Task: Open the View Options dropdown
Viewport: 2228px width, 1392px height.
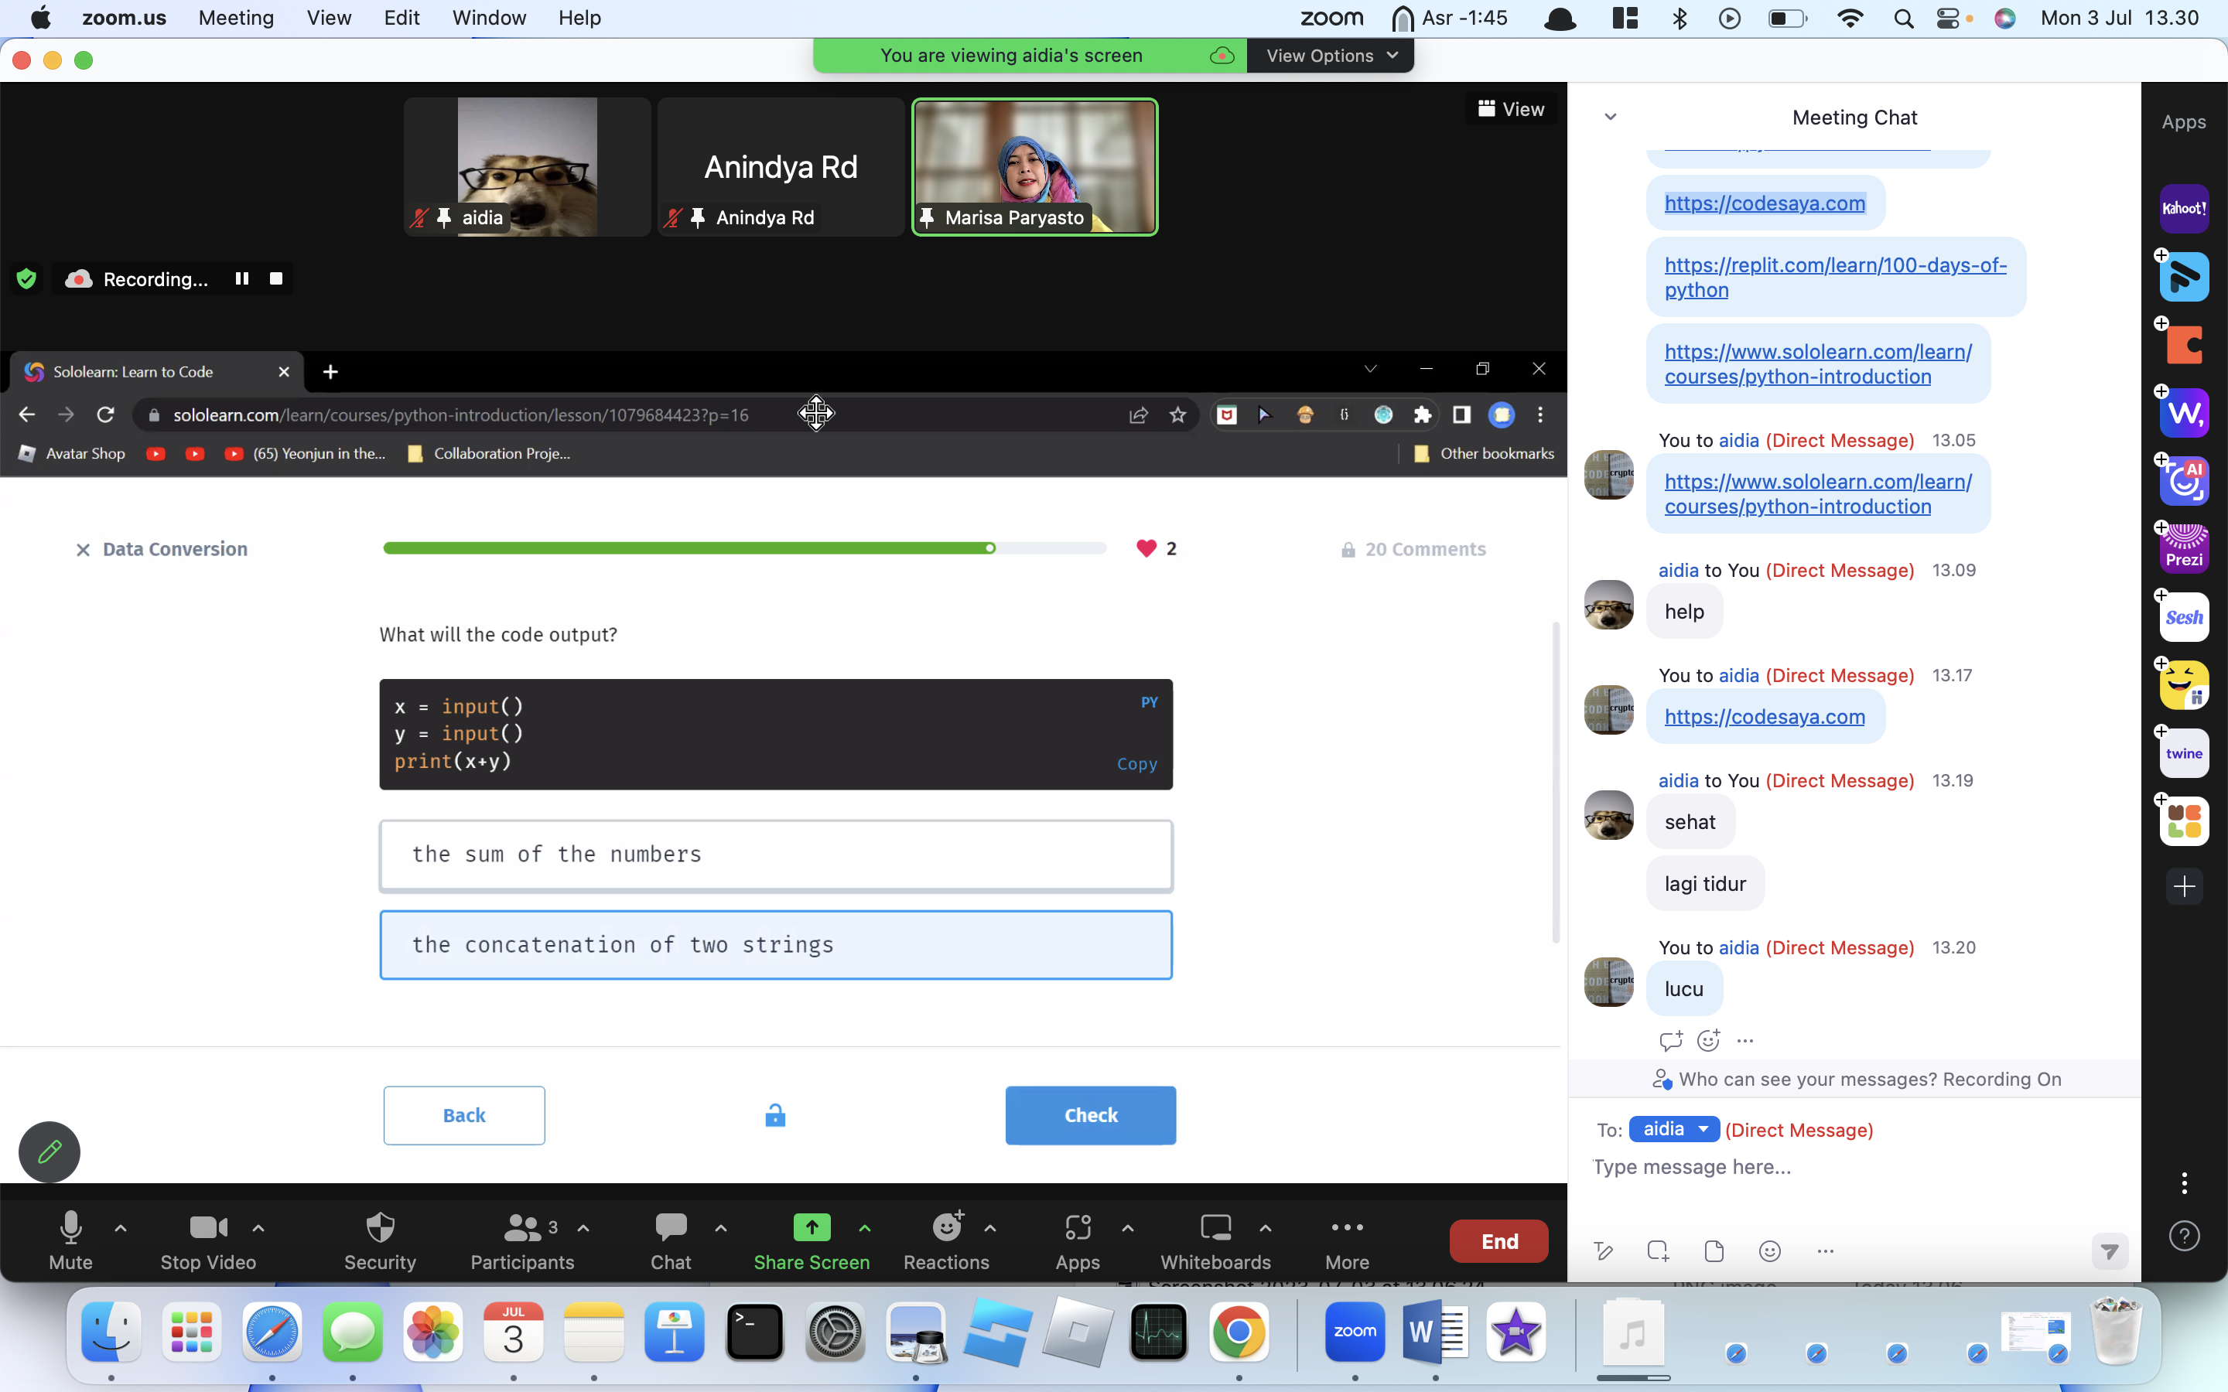Action: tap(1331, 55)
